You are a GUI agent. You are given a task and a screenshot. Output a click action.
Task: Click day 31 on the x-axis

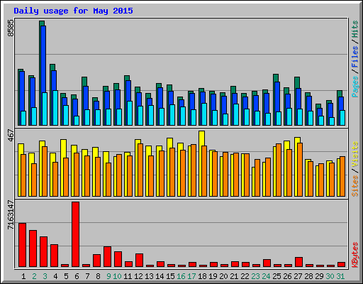[x=340, y=276]
